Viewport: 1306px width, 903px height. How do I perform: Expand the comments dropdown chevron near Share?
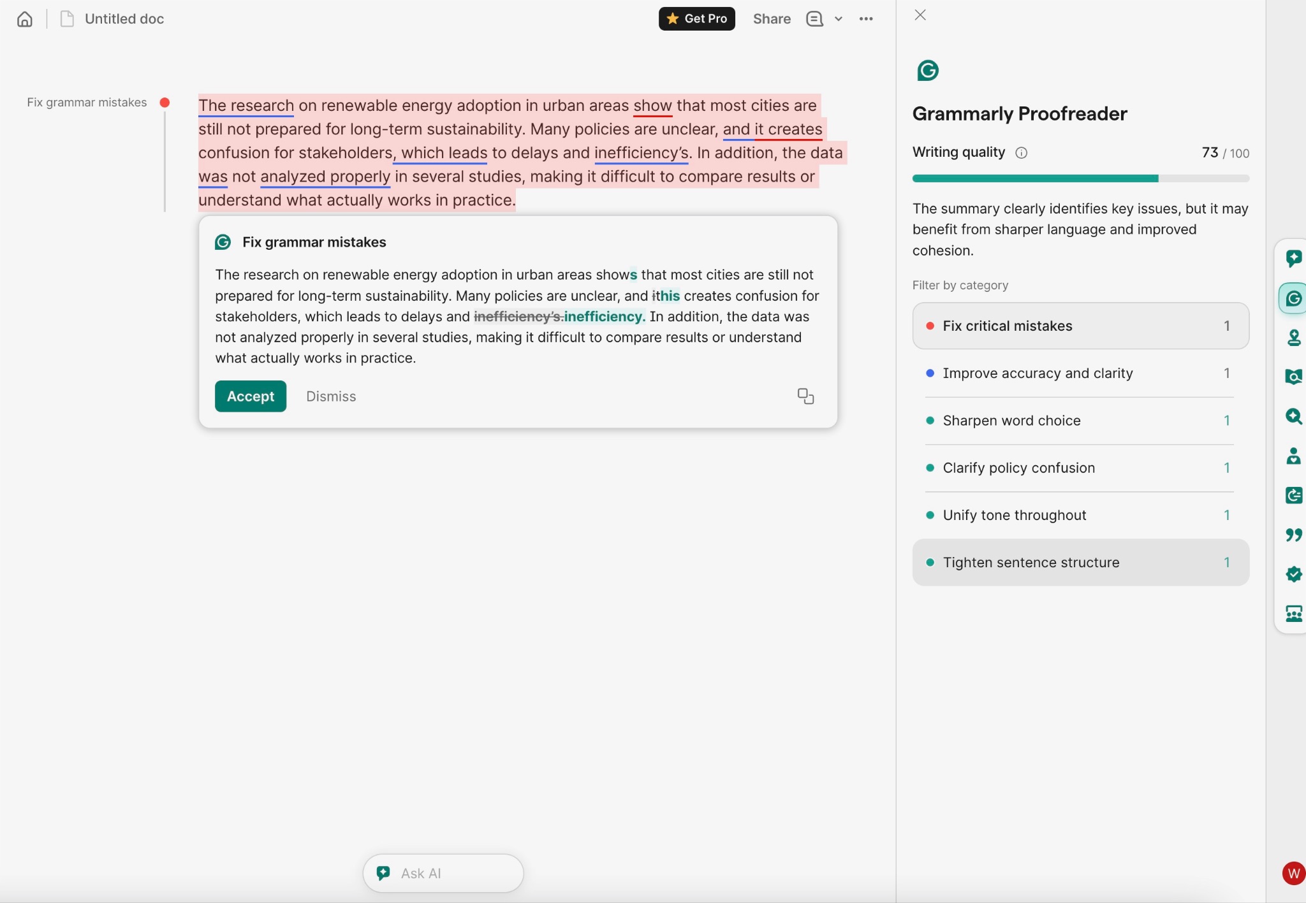pyautogui.click(x=837, y=18)
